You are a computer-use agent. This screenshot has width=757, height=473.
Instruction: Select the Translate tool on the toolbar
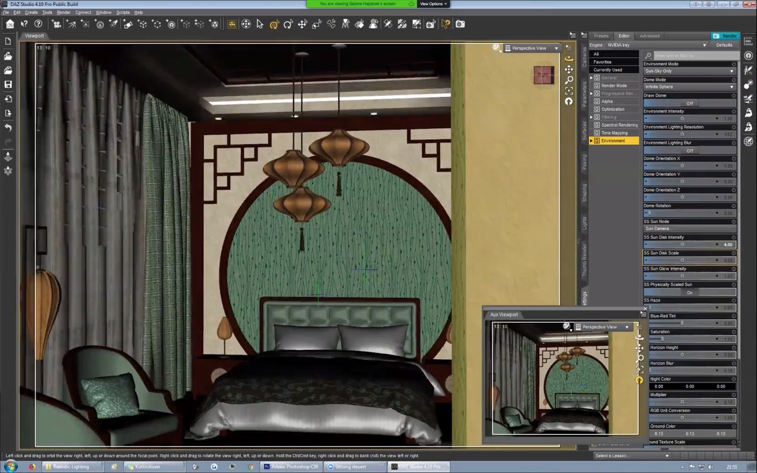coord(303,24)
